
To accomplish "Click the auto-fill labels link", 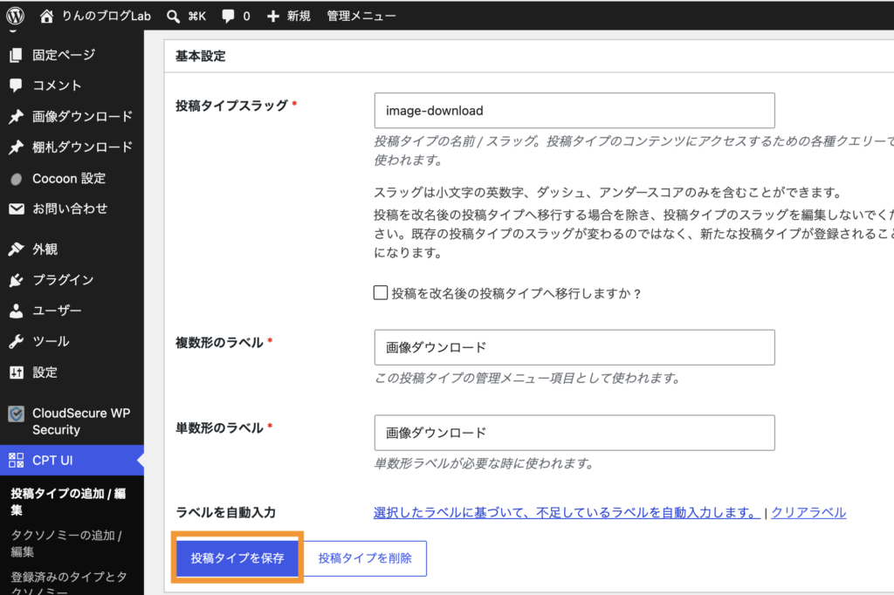I will click(567, 512).
